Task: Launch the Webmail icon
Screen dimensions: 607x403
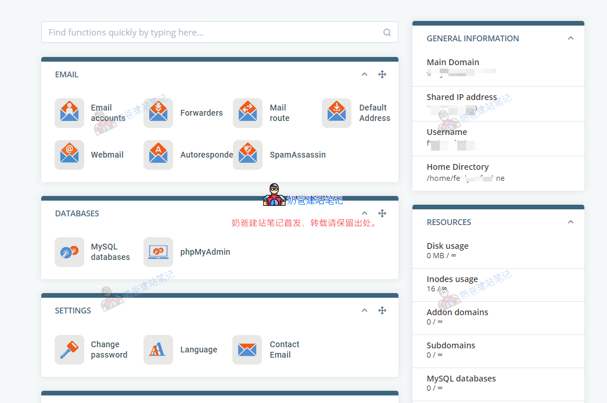Action: (69, 155)
